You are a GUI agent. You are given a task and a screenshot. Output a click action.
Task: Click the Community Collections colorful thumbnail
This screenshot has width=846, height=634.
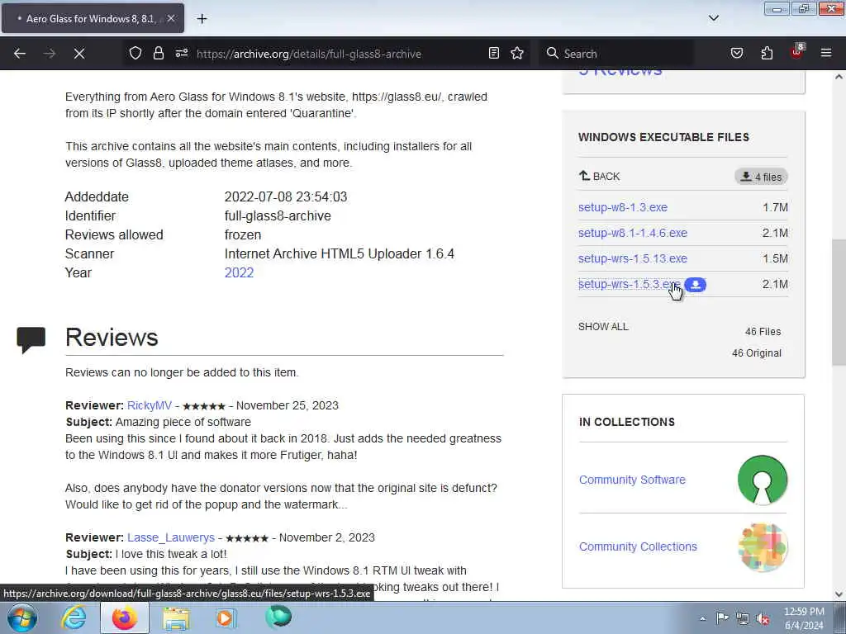point(763,546)
